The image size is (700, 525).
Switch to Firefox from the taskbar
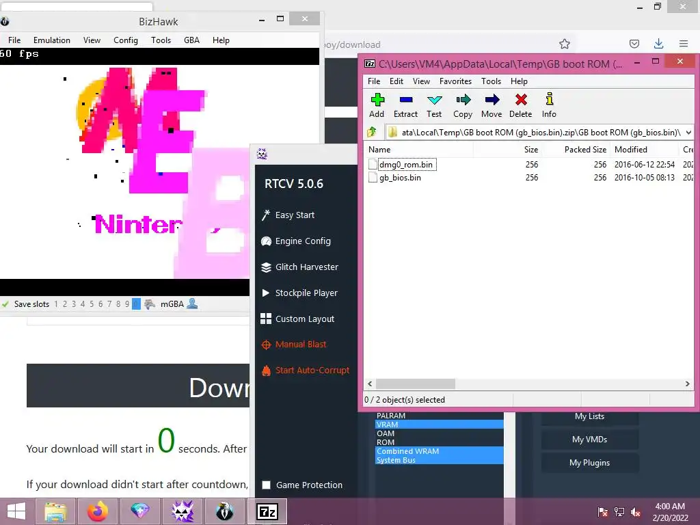point(97,511)
